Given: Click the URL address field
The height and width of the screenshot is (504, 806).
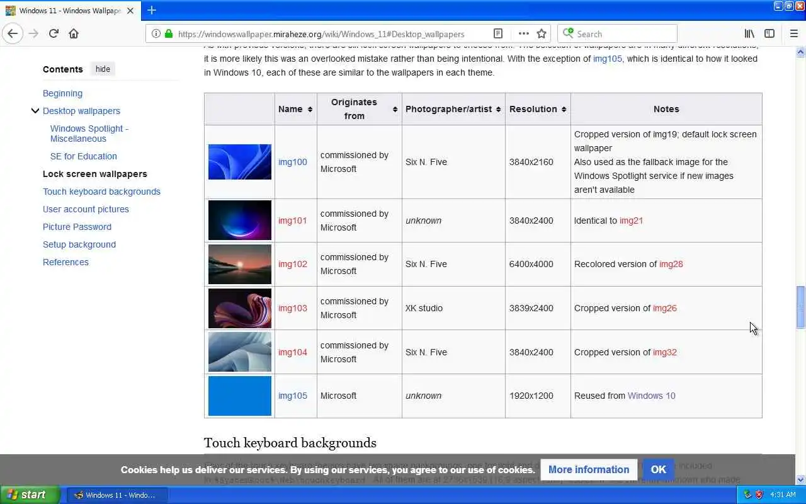Looking at the screenshot, I should 321,34.
